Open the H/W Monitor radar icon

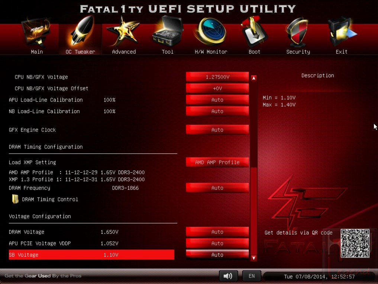click(211, 31)
